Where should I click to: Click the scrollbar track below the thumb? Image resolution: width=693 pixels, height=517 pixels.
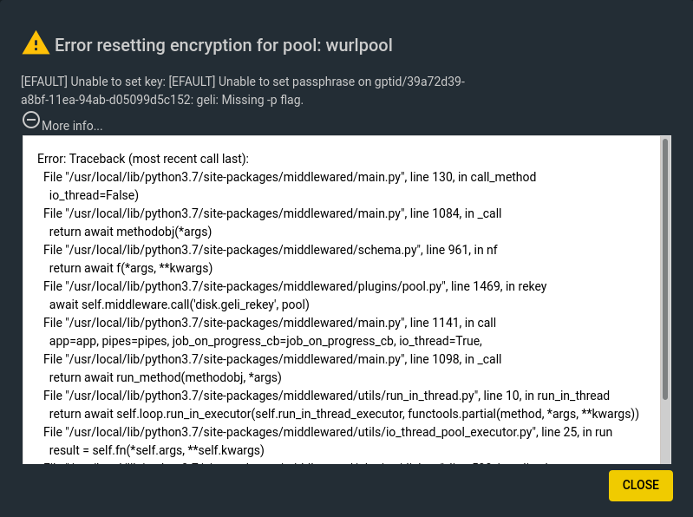coord(665,432)
